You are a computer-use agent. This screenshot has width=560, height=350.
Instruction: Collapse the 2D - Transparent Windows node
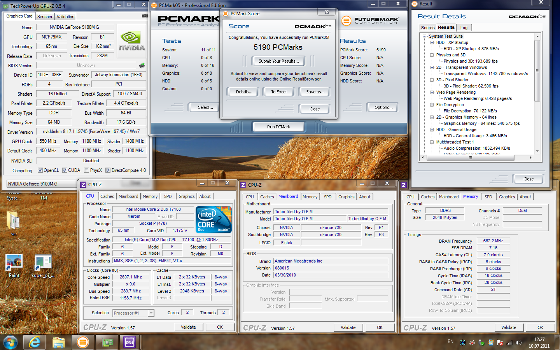pyautogui.click(x=432, y=68)
